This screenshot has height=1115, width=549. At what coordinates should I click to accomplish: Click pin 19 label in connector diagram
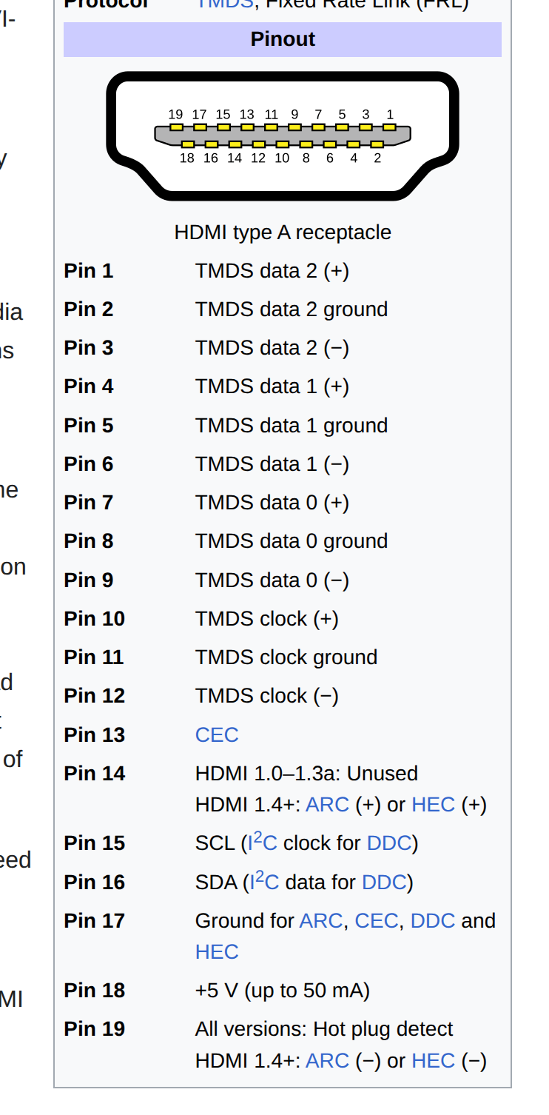175,115
